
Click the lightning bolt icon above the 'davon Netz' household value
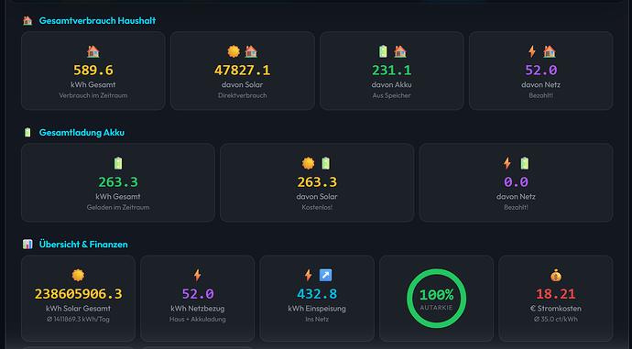tap(532, 51)
